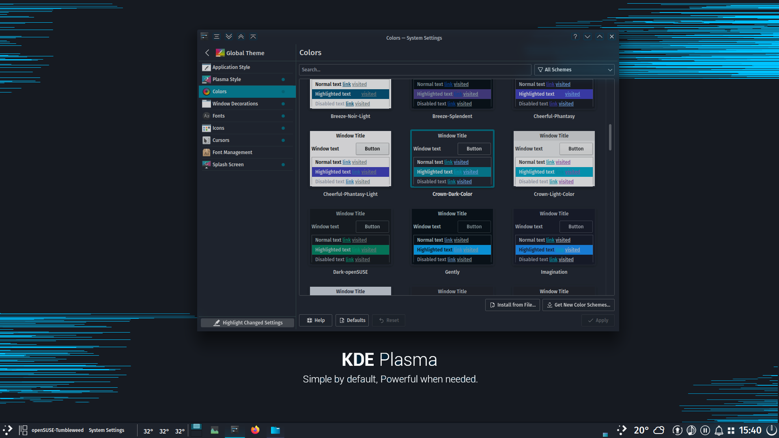Click the color schemes search field
779x438 pixels.
415,70
